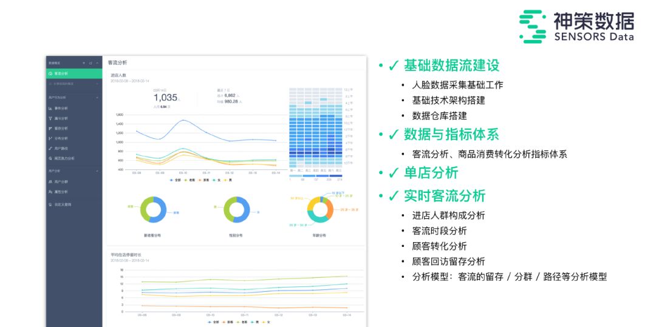The width and height of the screenshot is (656, 327).
Task: Click the 实时客流分析 heading
Action: tap(445, 195)
